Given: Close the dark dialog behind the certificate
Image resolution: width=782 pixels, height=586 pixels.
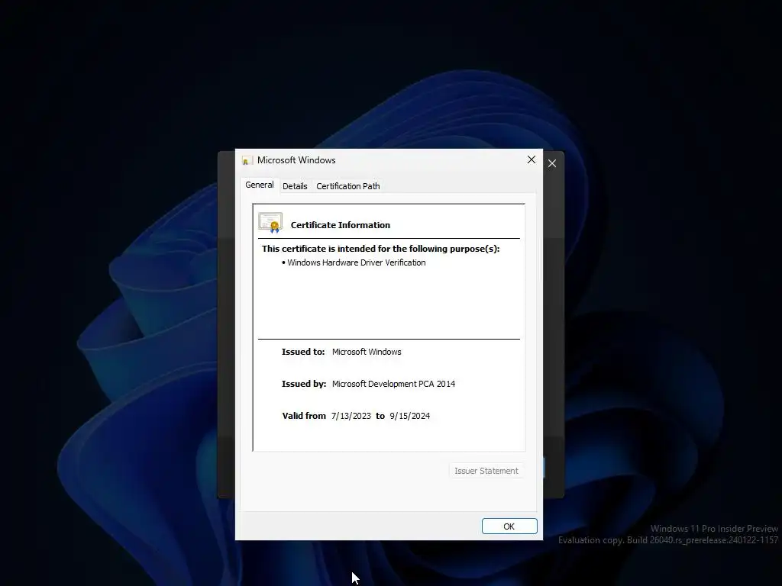Looking at the screenshot, I should [552, 163].
